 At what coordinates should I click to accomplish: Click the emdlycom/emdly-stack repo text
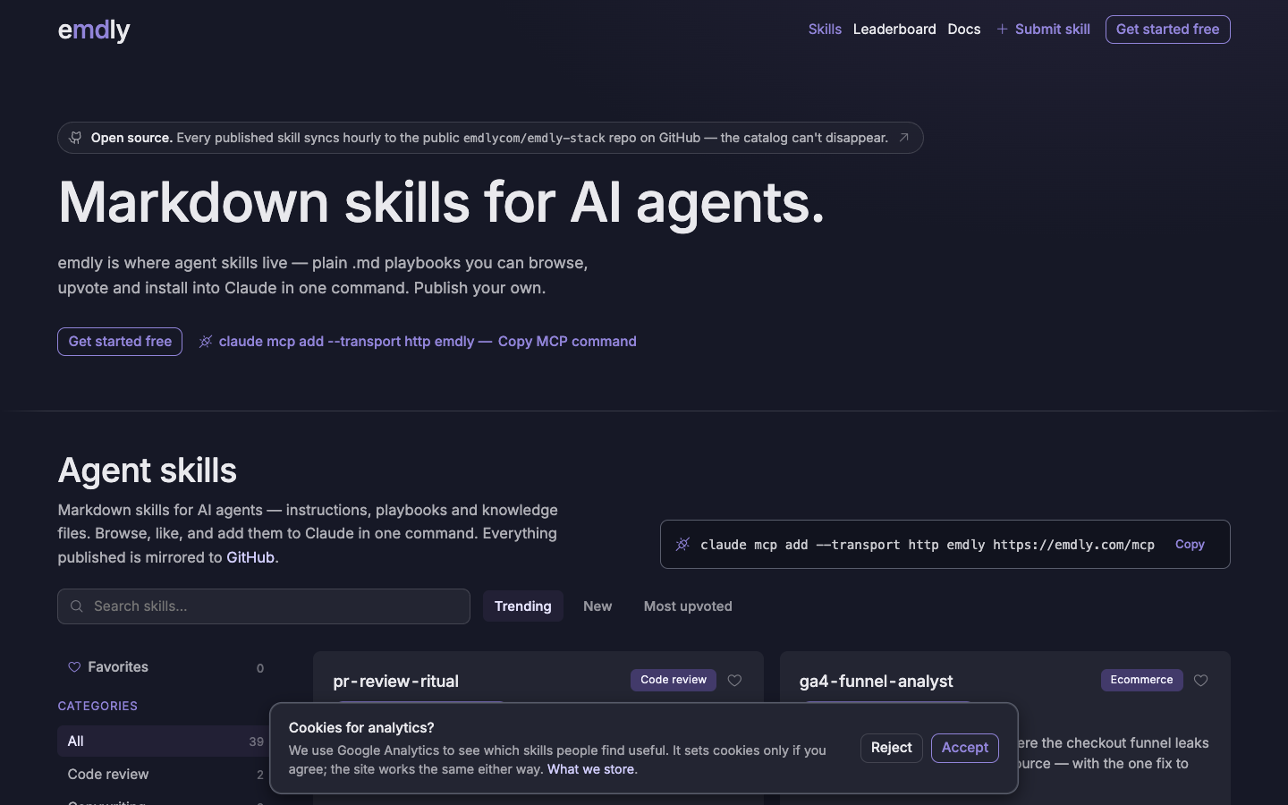pyautogui.click(x=534, y=138)
